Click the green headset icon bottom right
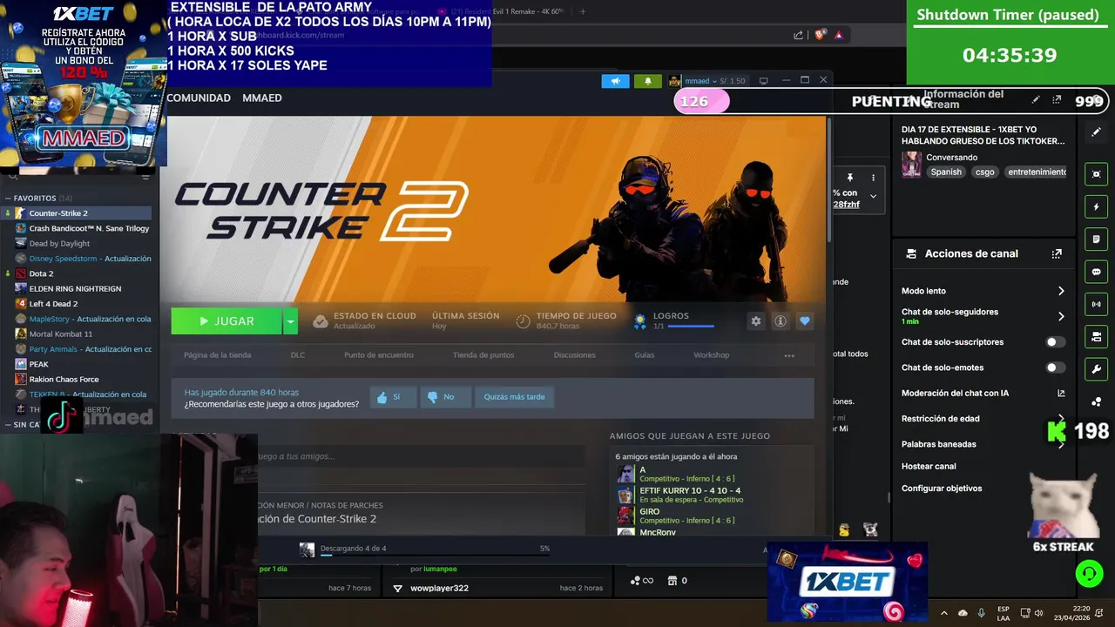The width and height of the screenshot is (1115, 627). coord(1089,573)
